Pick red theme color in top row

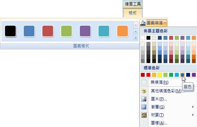point(171,38)
